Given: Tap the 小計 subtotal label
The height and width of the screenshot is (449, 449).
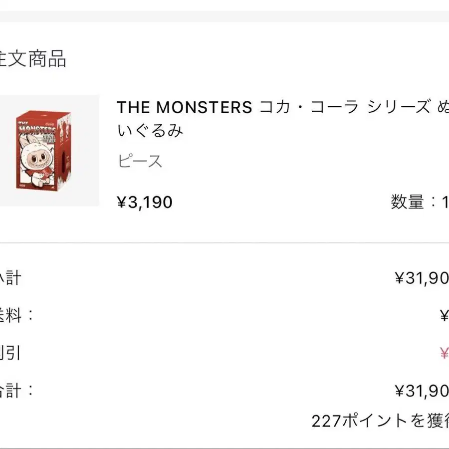Looking at the screenshot, I should (x=10, y=278).
